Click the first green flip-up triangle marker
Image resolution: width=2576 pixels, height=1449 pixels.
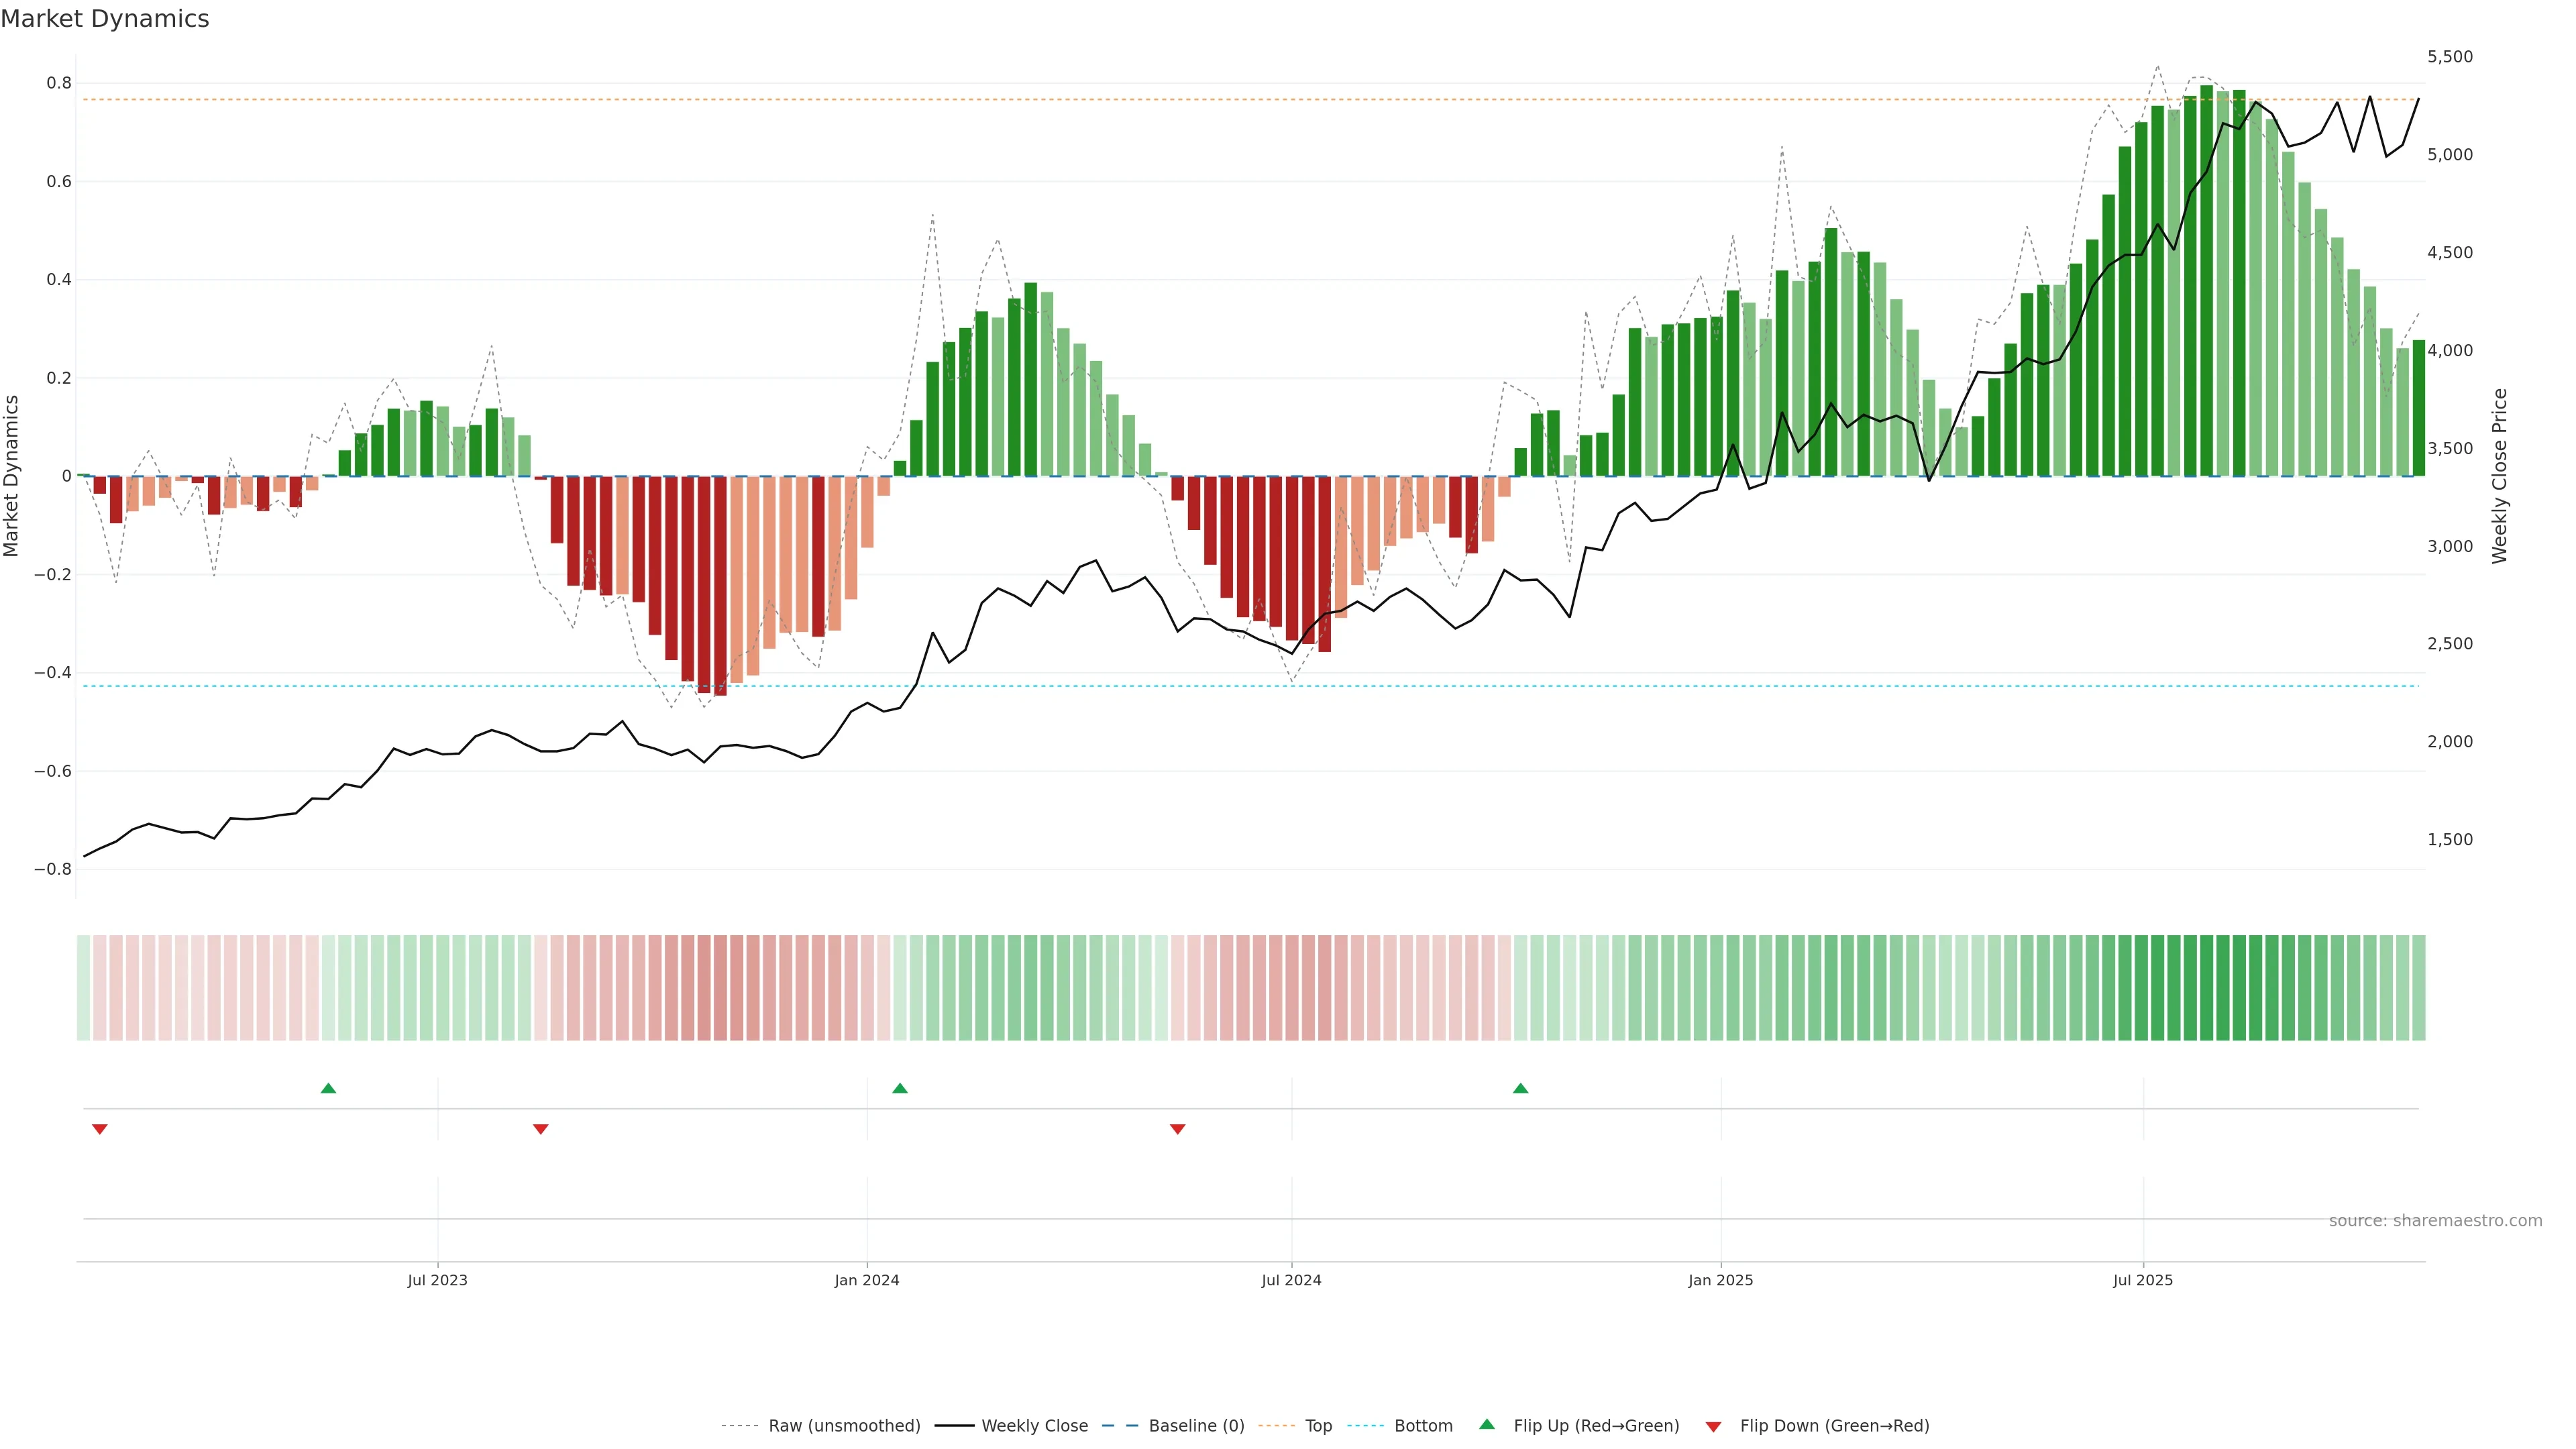(328, 1088)
